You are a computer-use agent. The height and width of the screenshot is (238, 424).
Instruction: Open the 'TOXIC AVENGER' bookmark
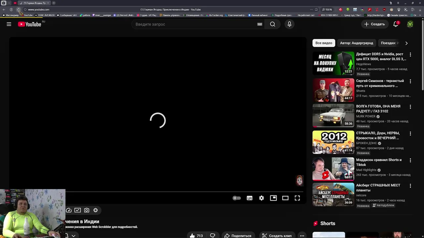pyautogui.click(x=45, y=15)
